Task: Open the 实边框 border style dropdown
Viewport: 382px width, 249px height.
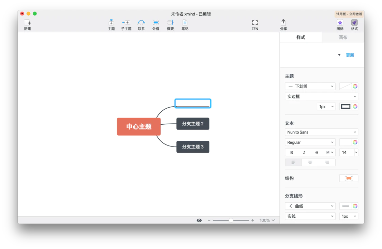Action: (321, 96)
